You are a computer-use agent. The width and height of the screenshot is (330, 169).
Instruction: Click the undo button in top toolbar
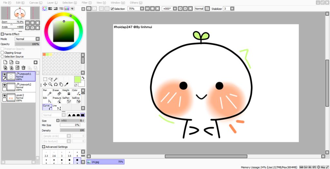point(89,9)
